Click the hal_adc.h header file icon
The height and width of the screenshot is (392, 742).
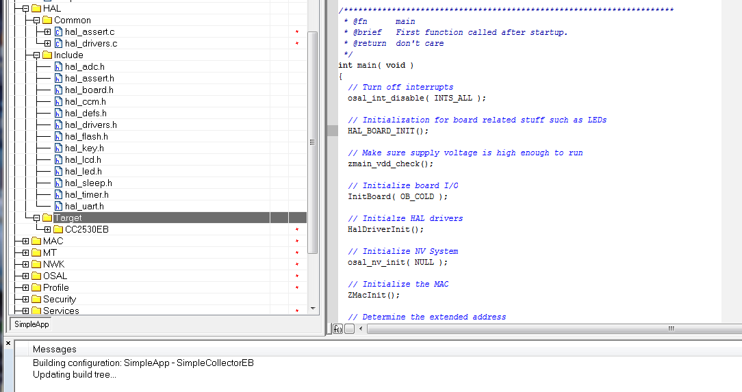[58, 66]
